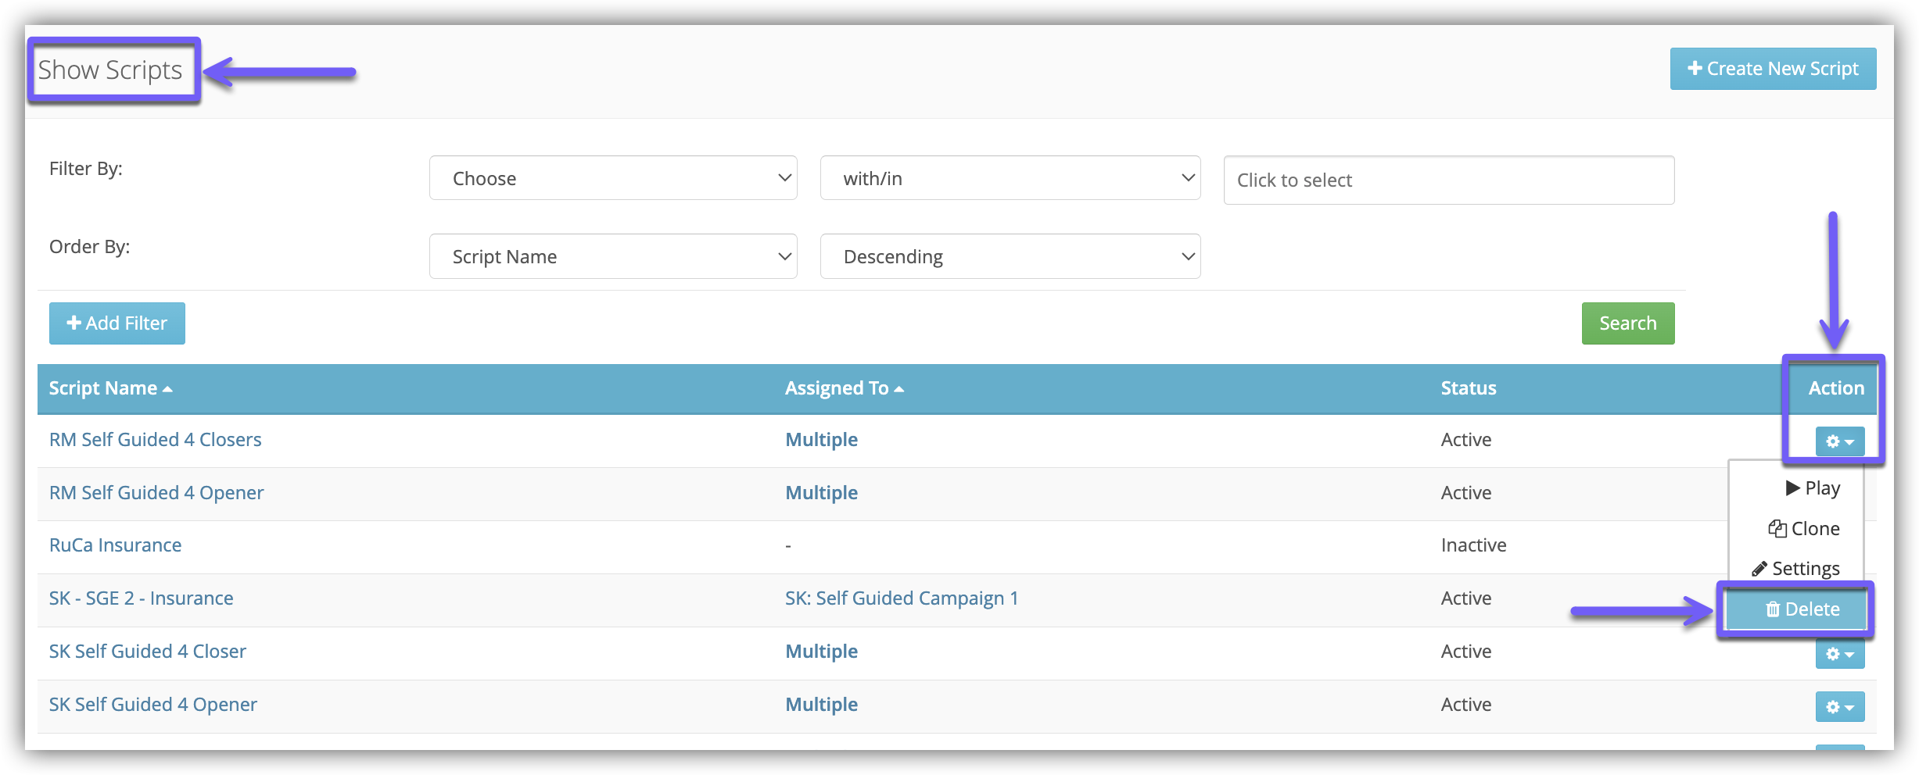Choose Settings in the action menu
1919x775 pixels.
[x=1796, y=569]
